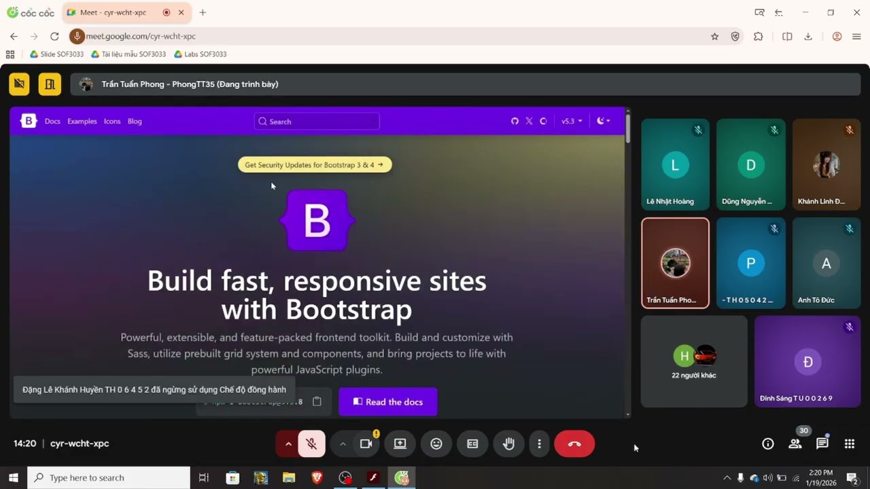Open the Cốc Cốc main menu
Image resolution: width=870 pixels, height=489 pixels.
[856, 37]
